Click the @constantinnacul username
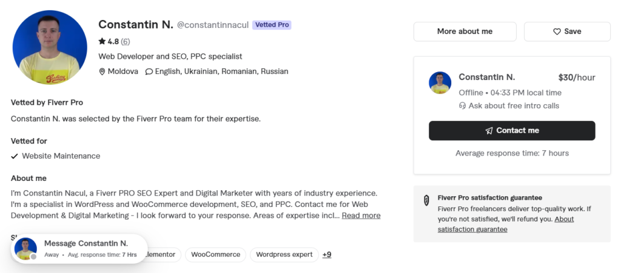 click(x=213, y=25)
